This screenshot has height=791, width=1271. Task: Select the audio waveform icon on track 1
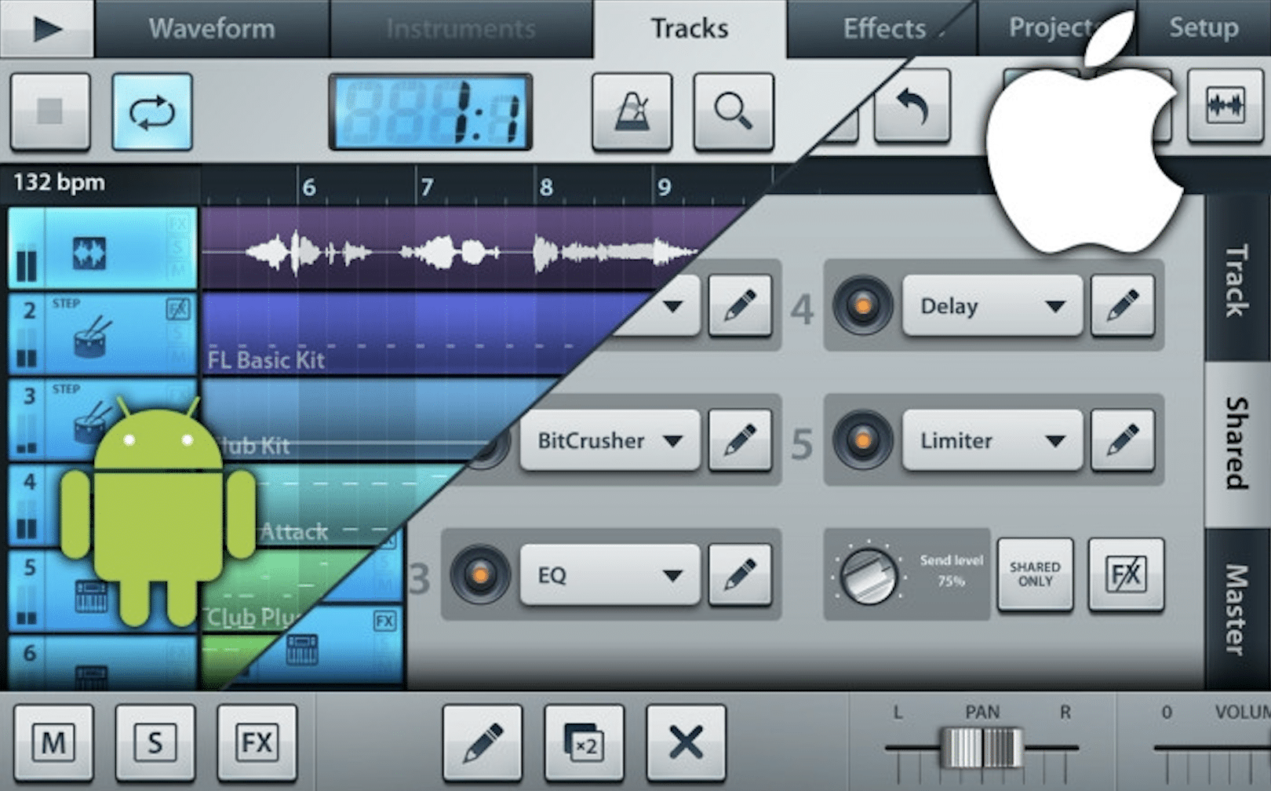(89, 253)
